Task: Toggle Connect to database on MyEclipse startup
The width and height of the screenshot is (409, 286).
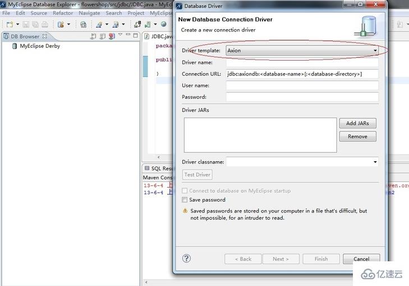Action: [185, 190]
